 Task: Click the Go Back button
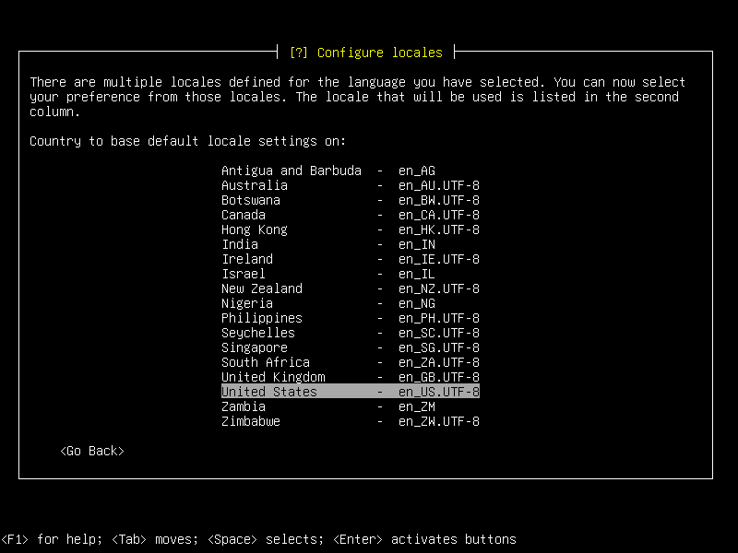coord(91,451)
